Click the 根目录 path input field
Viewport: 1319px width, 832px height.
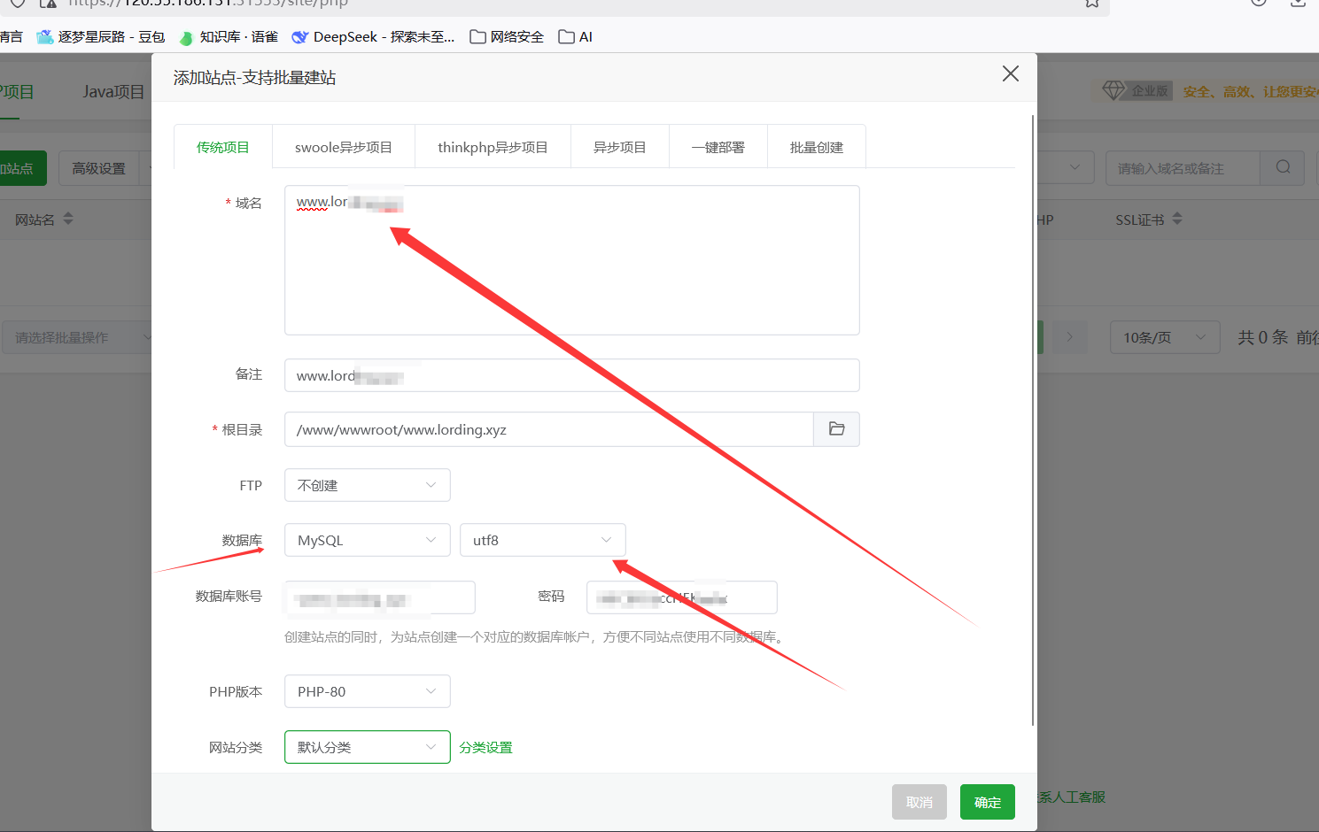coord(549,429)
